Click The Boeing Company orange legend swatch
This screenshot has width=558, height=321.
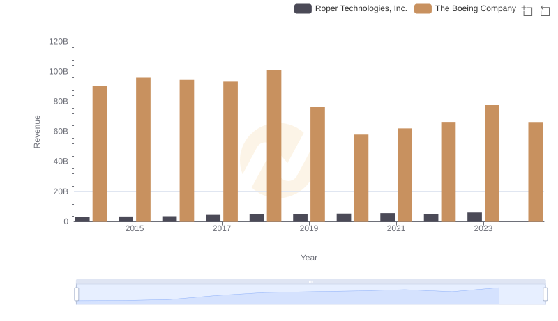(423, 8)
